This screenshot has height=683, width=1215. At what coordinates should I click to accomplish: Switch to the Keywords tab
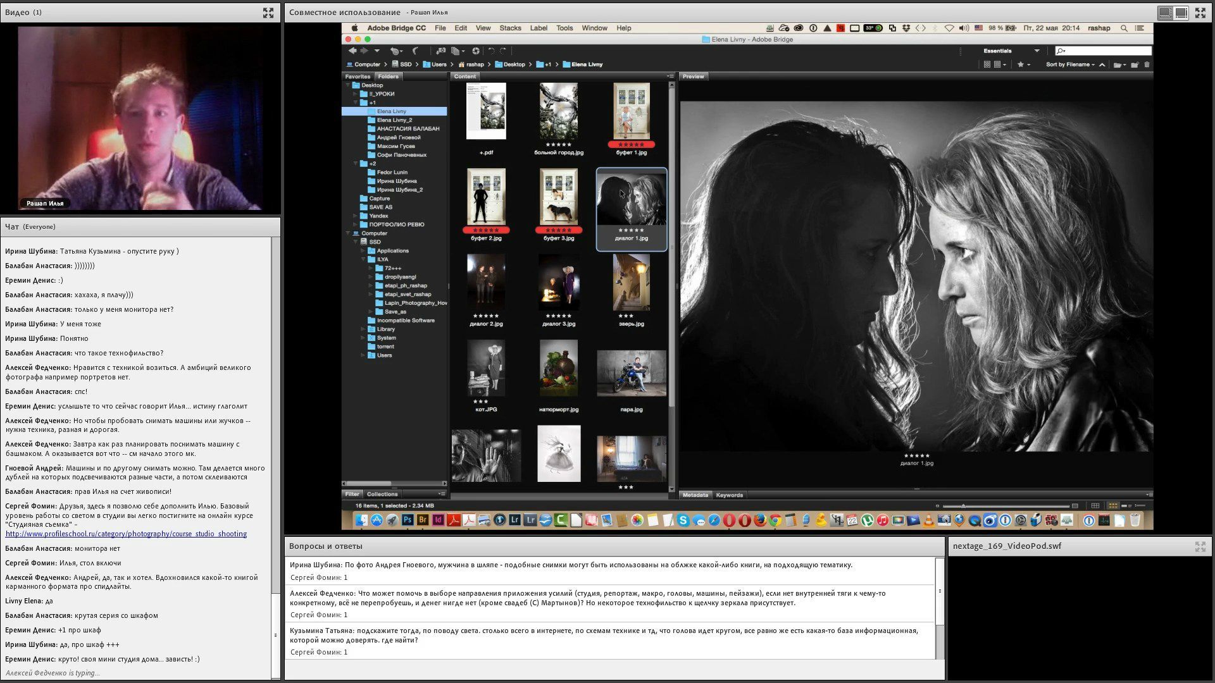729,495
